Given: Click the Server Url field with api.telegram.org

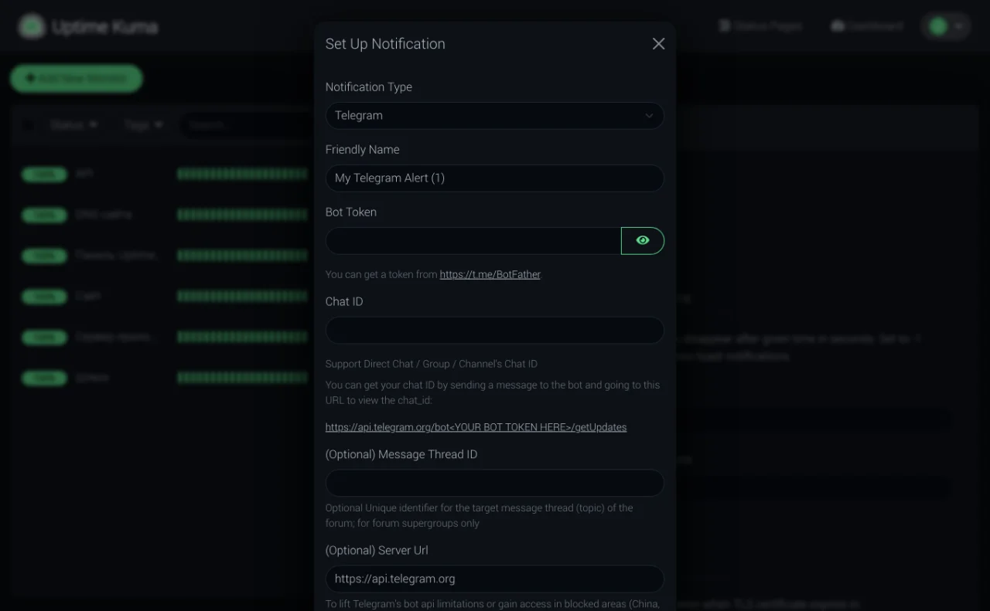Looking at the screenshot, I should tap(494, 579).
